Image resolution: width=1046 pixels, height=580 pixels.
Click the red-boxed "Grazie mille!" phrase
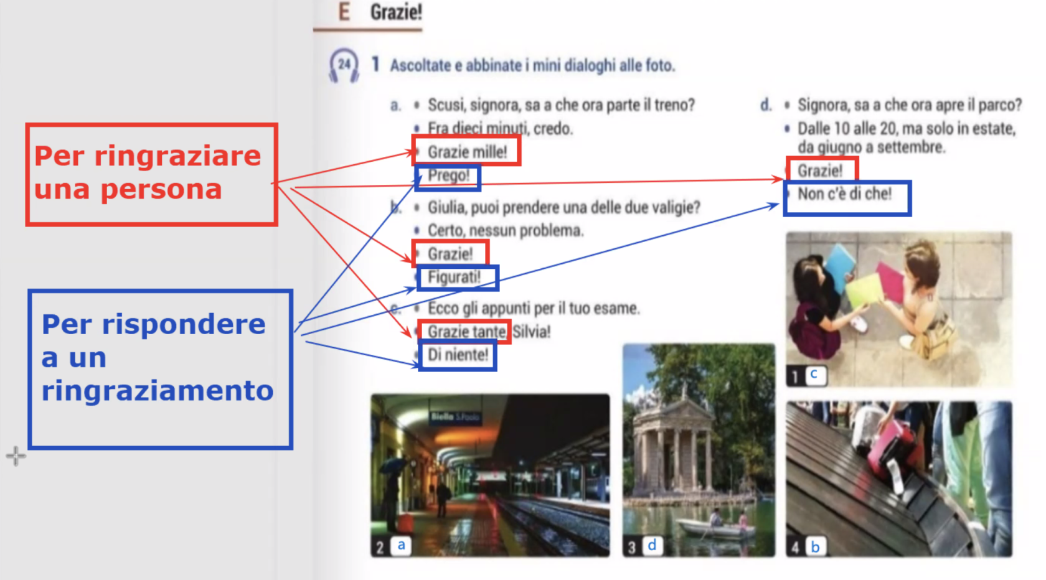click(466, 151)
